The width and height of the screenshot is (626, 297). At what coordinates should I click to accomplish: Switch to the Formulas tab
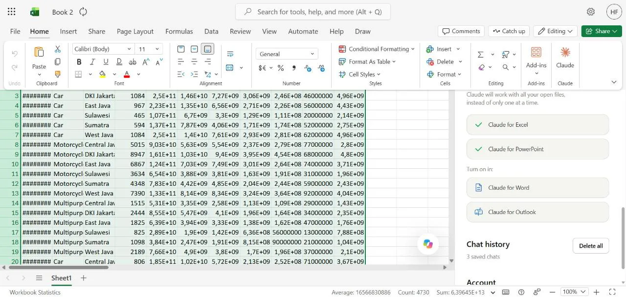pos(179,31)
